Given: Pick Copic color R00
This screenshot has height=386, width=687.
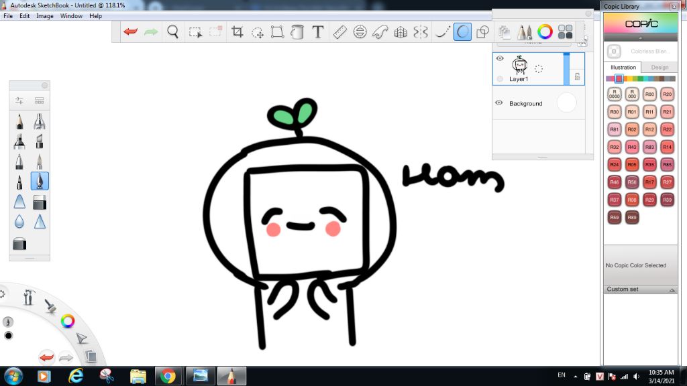Looking at the screenshot, I should coord(649,94).
